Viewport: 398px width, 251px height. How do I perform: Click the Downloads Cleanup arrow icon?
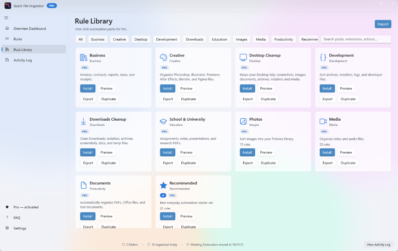84,121
